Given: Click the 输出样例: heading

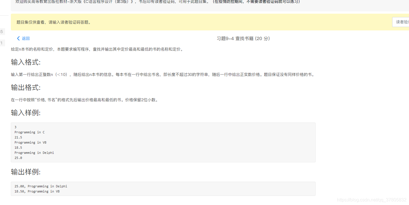Looking at the screenshot, I should click(26, 172).
